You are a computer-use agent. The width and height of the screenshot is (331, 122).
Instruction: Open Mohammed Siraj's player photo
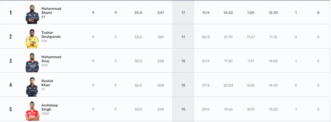[x=32, y=63]
